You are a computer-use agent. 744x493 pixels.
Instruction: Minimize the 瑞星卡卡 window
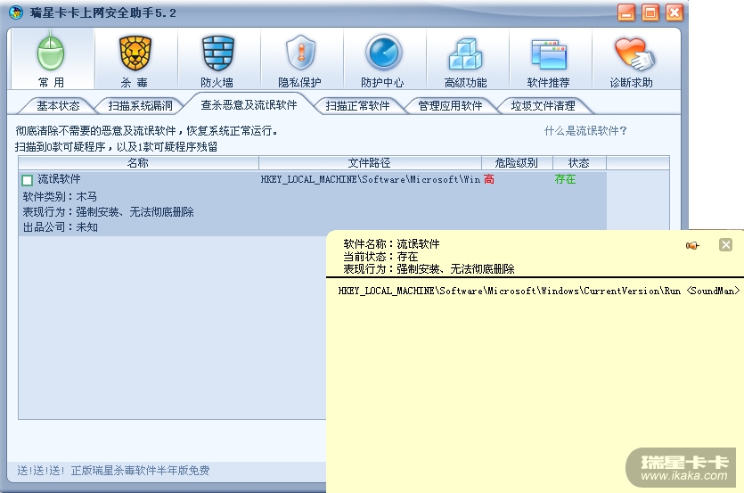pos(626,12)
